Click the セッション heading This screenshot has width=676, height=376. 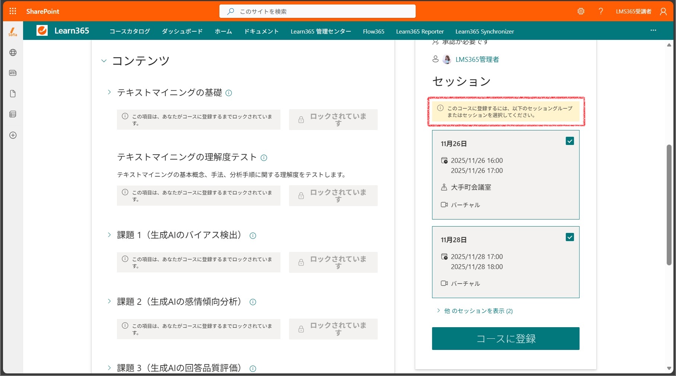click(461, 81)
